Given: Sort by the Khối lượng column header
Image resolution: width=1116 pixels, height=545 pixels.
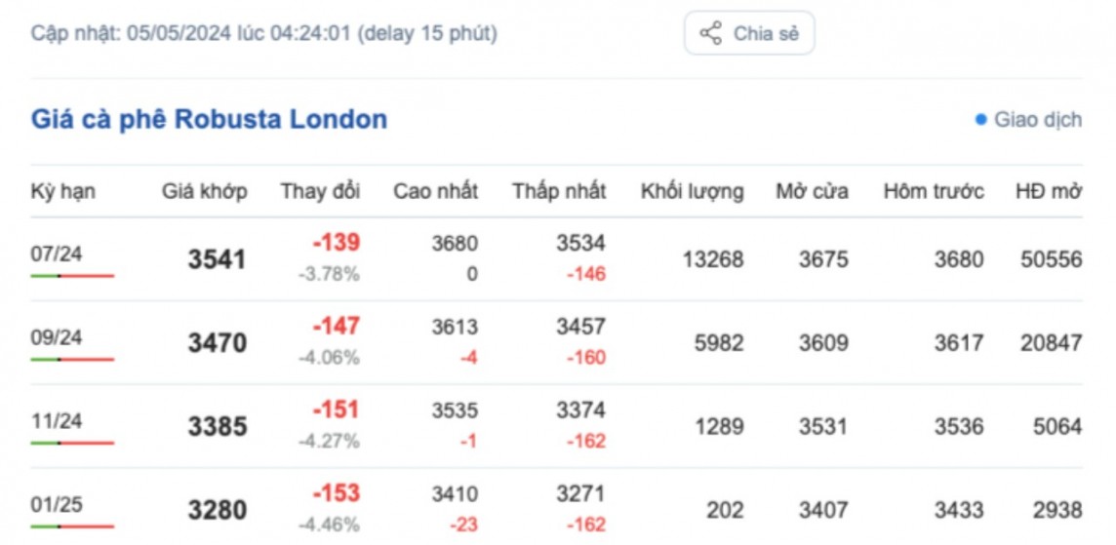Looking at the screenshot, I should coord(692,191).
